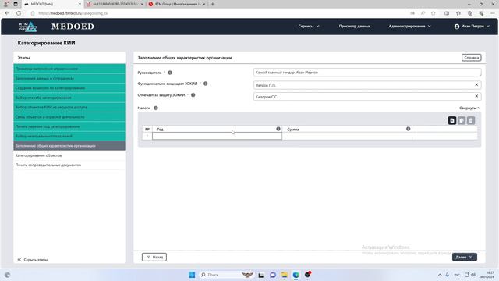Viewport: 499px width, 281px height.
Task: Select stage Заполнение общих характеристик организации
Action: pyautogui.click(x=69, y=146)
